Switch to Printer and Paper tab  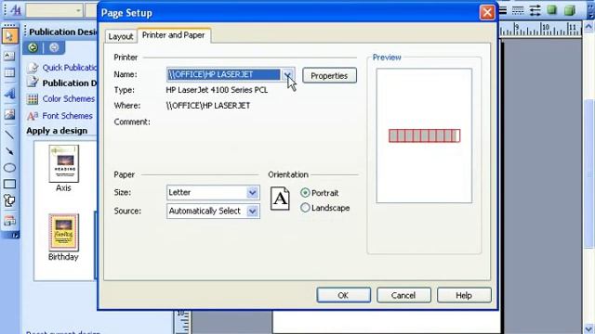click(174, 35)
